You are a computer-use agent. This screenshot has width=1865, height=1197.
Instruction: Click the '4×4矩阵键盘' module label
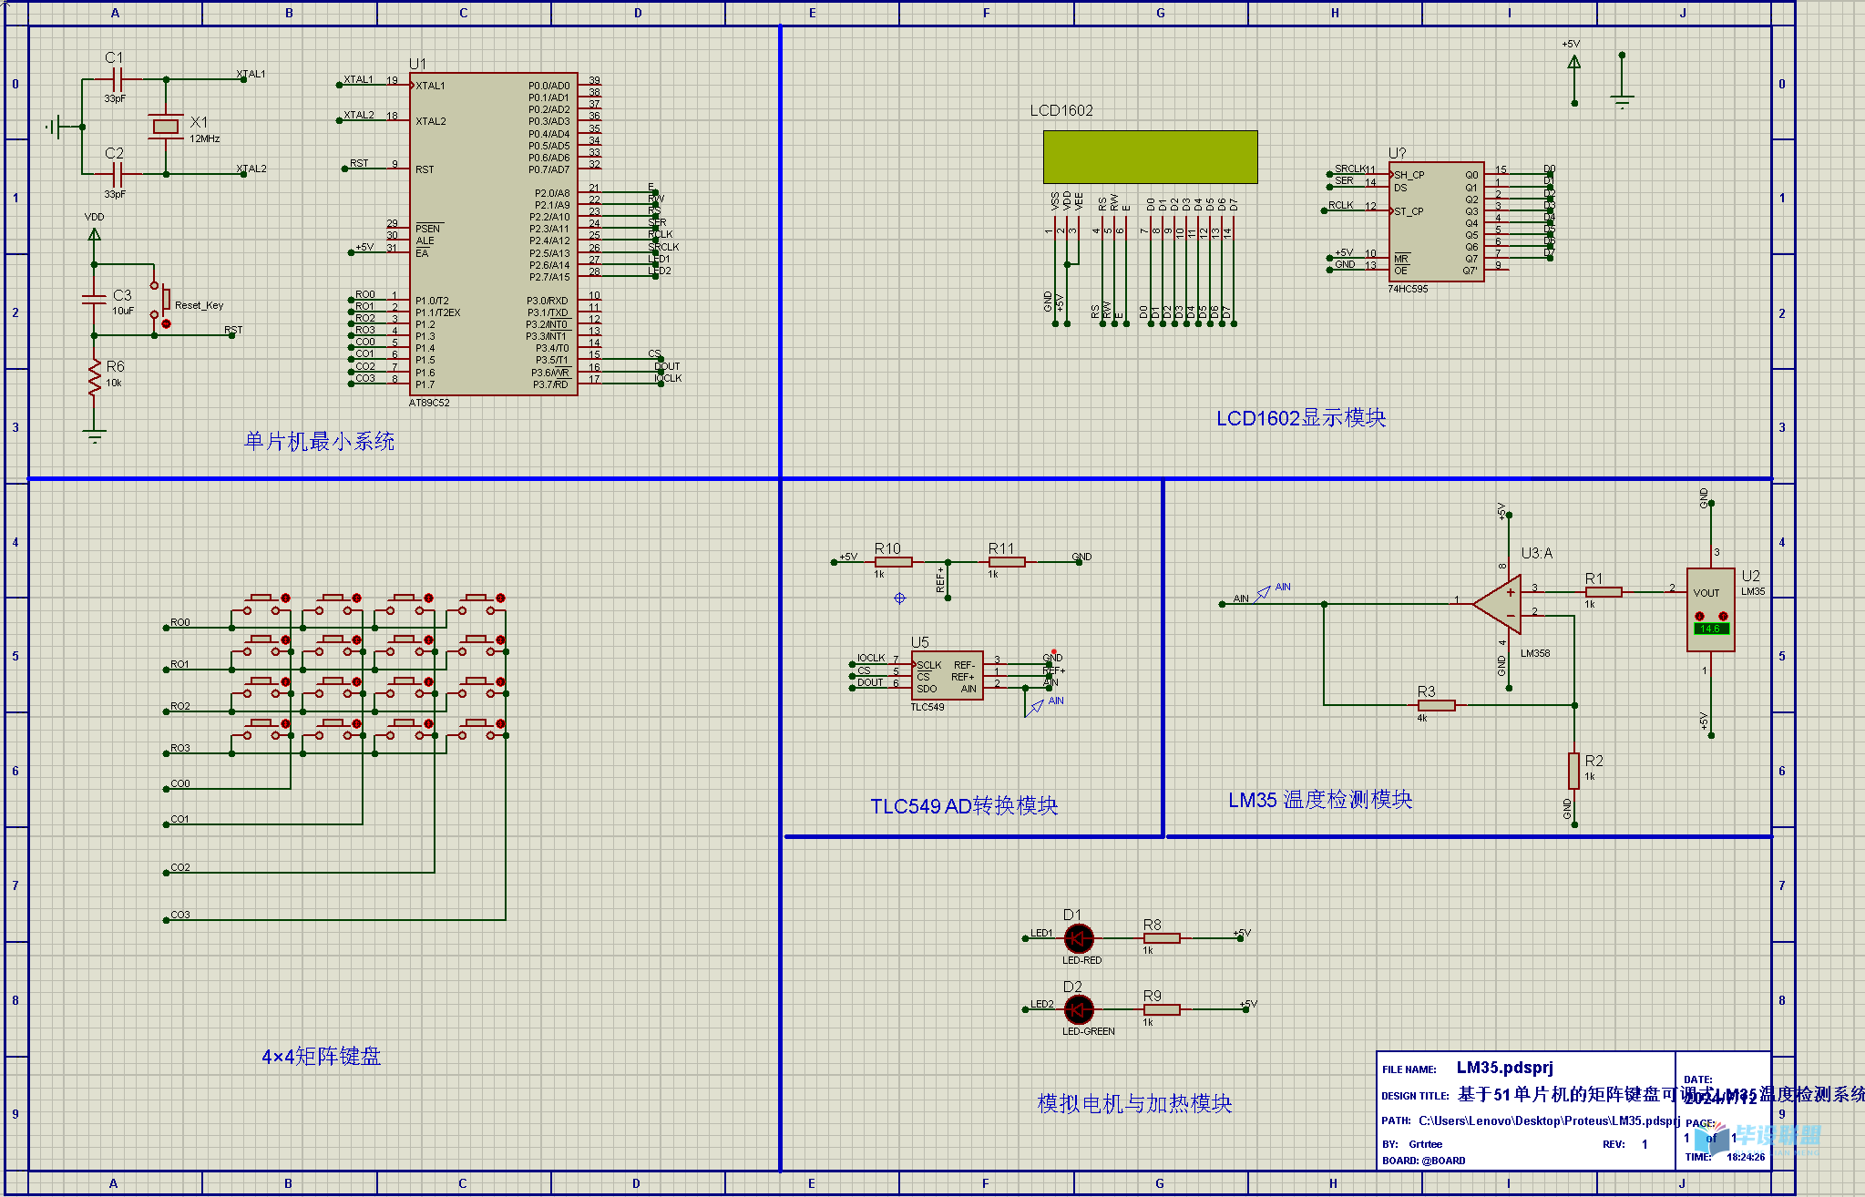tap(322, 1057)
